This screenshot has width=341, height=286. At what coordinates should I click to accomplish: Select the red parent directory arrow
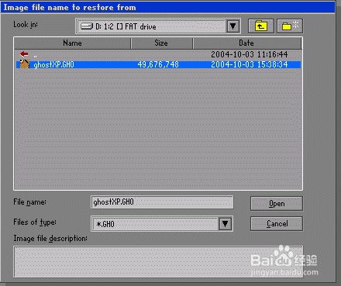24,54
